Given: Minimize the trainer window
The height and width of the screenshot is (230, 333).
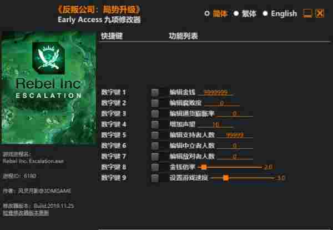Looking at the screenshot, I should coord(307,13).
